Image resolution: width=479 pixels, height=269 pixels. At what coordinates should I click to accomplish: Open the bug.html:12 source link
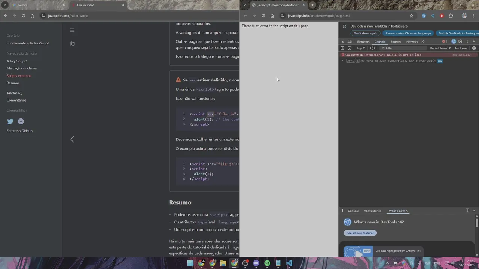coord(461,55)
